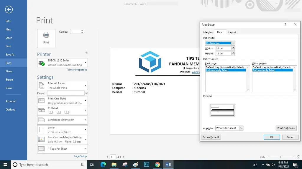Screen dimensions: 302x169
Task: Open the Last Custom Margins Setting dropdown
Action: (x=63, y=139)
